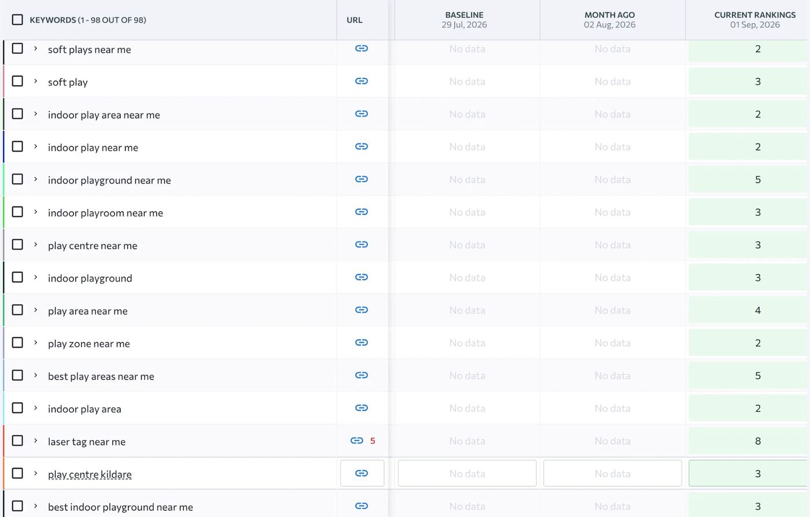Select all keywords with header checkbox
The width and height of the screenshot is (810, 517).
coord(17,20)
